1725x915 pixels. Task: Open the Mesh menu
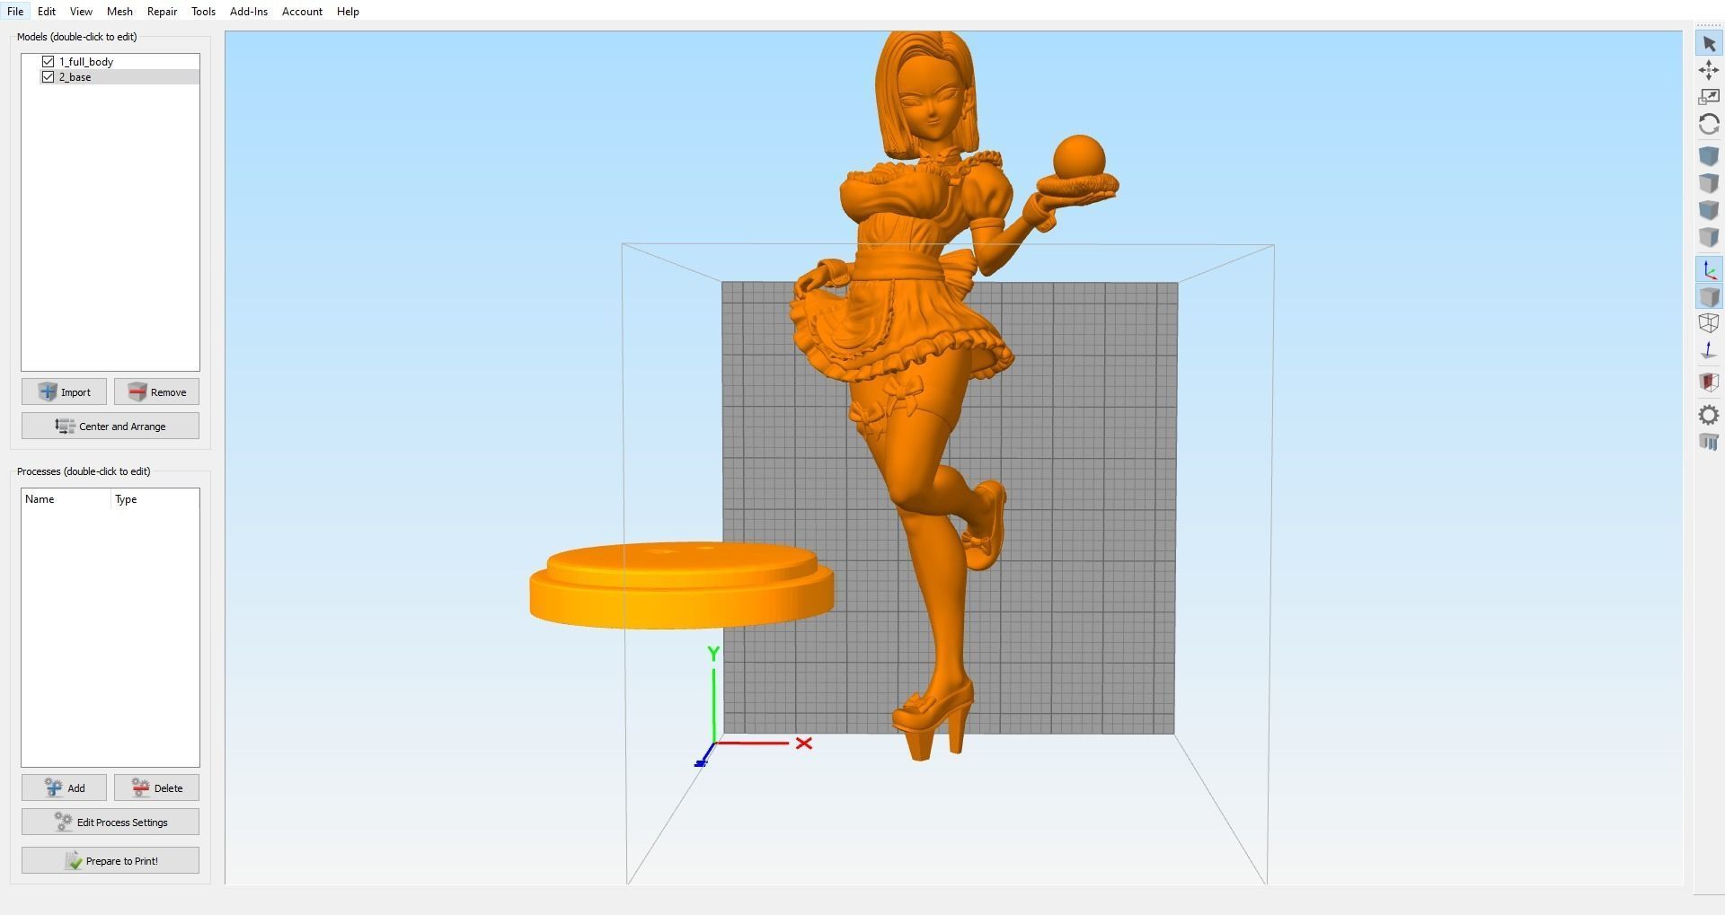(x=119, y=12)
